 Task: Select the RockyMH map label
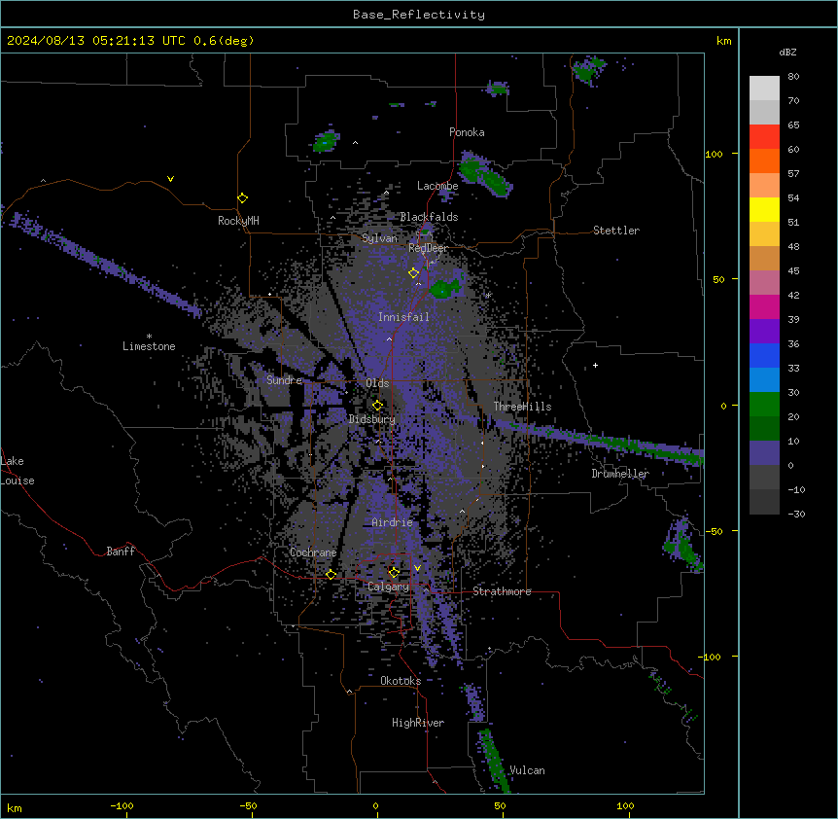pos(238,221)
